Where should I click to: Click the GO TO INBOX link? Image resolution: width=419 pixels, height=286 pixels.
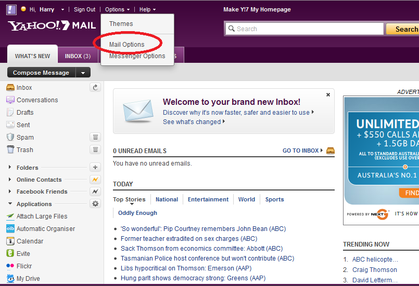300,151
